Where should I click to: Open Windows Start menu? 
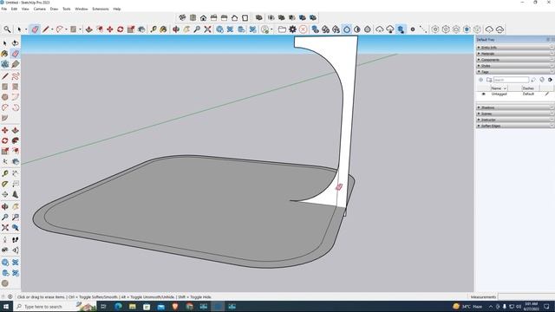(6, 306)
